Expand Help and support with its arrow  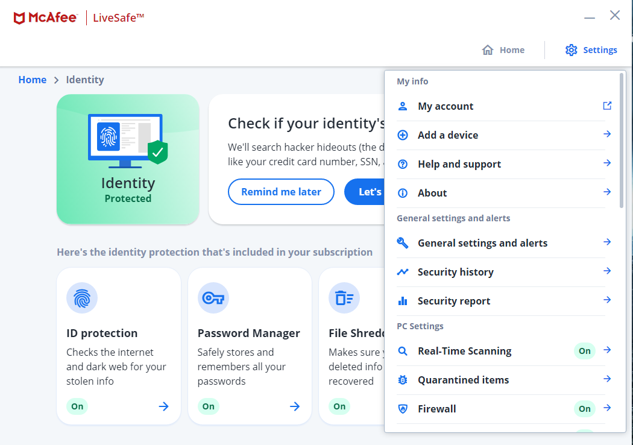pyautogui.click(x=606, y=163)
